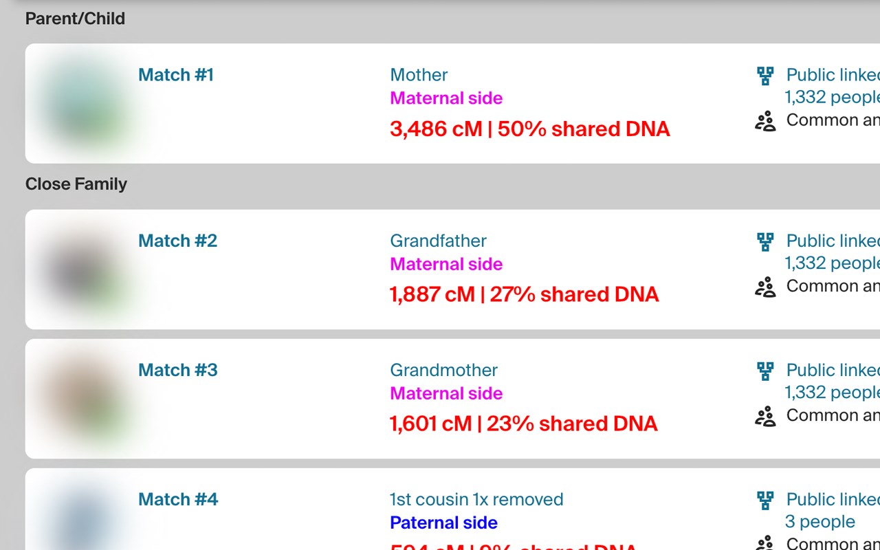
Task: Click the 1st cousin 1x removed label
Action: click(x=476, y=499)
